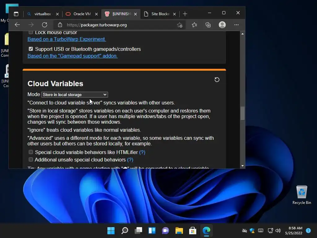Open Based on a TurboWarp Experiment link
The width and height of the screenshot is (317, 238).
[67, 39]
